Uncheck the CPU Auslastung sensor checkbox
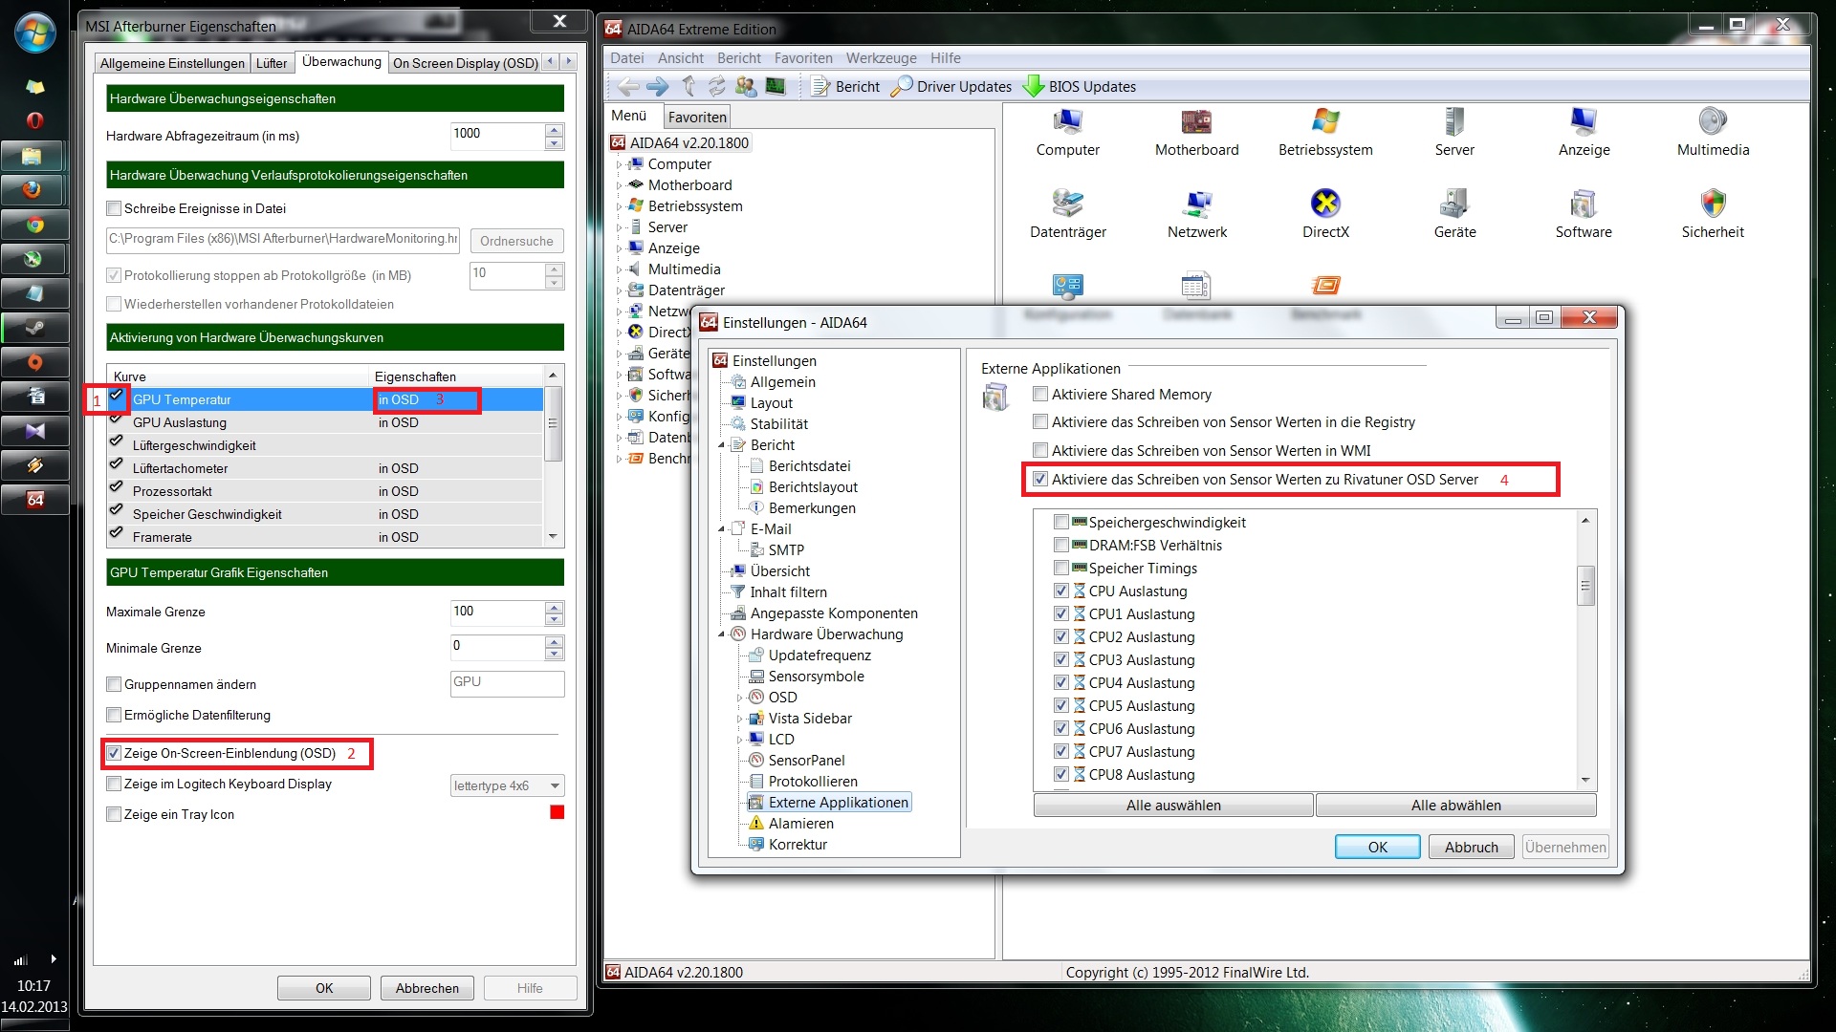 click(1060, 591)
